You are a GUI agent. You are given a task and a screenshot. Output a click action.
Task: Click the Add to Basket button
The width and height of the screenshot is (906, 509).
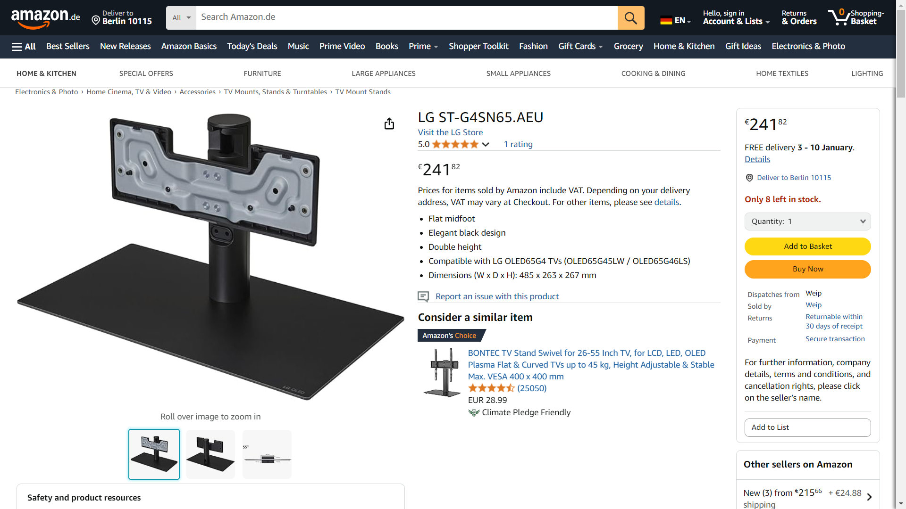(x=807, y=246)
